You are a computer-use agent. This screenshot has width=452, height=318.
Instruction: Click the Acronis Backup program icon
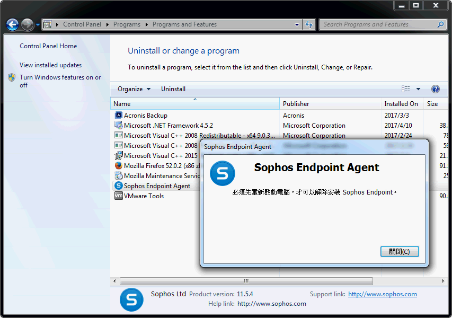tap(119, 115)
